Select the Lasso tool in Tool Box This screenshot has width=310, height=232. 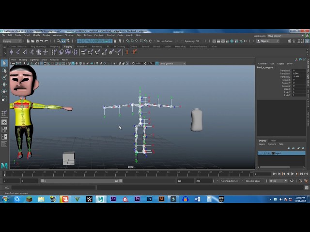point(4,70)
